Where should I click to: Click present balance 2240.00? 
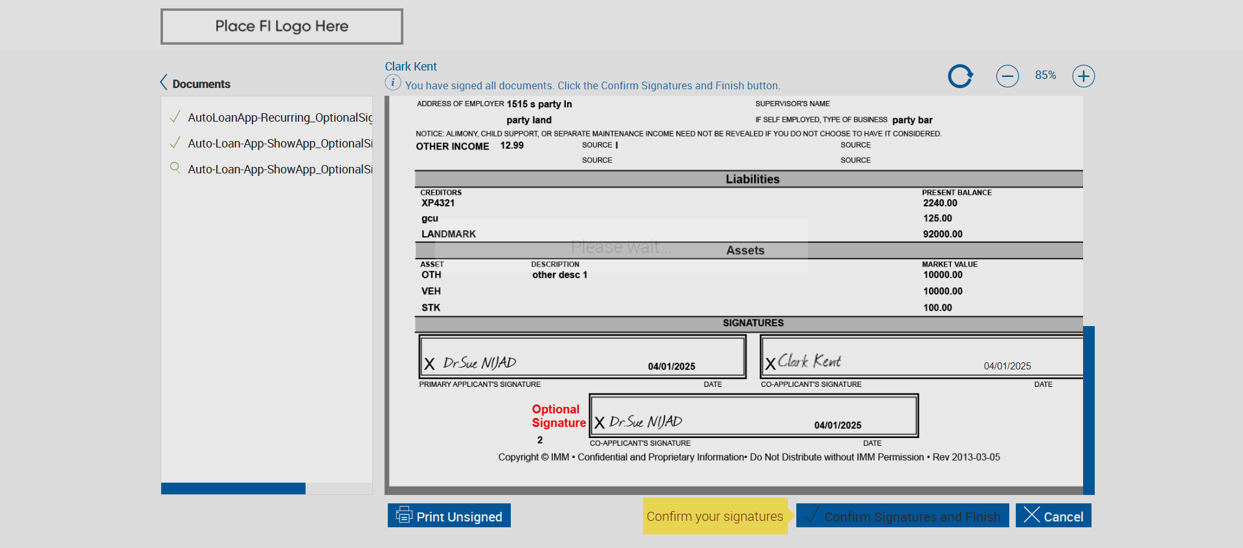click(x=940, y=203)
